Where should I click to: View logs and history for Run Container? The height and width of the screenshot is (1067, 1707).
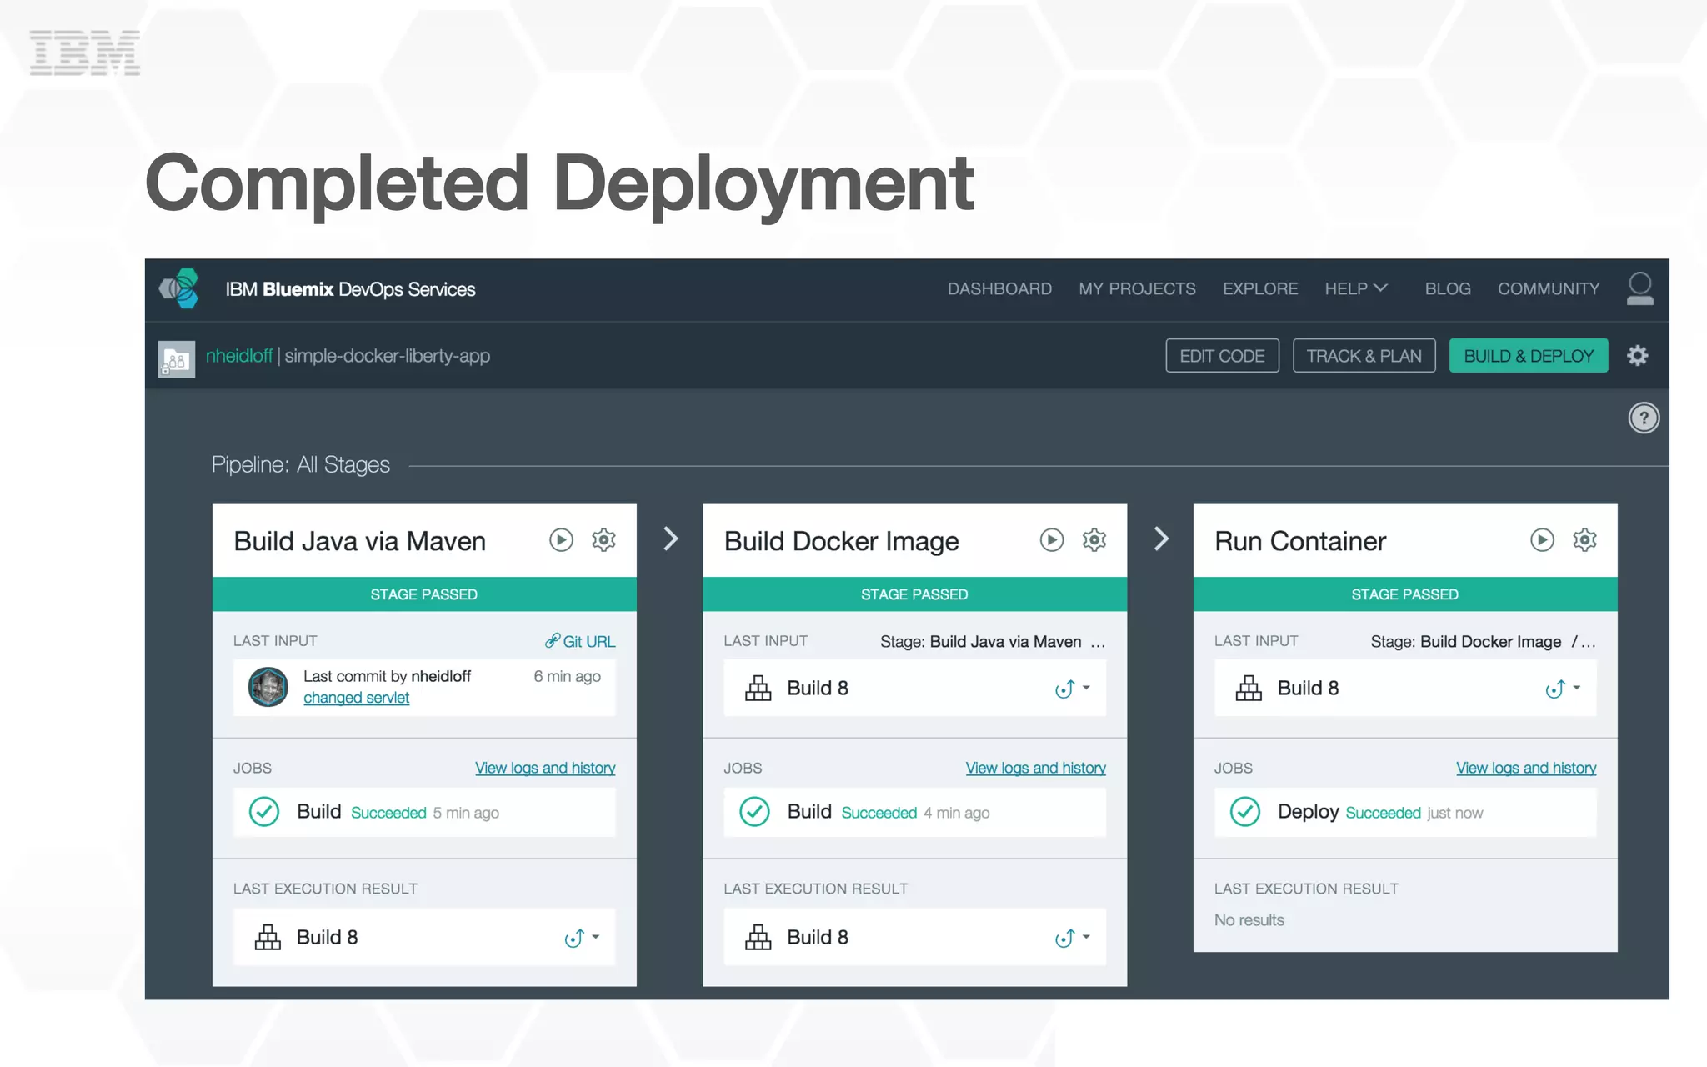pos(1525,768)
